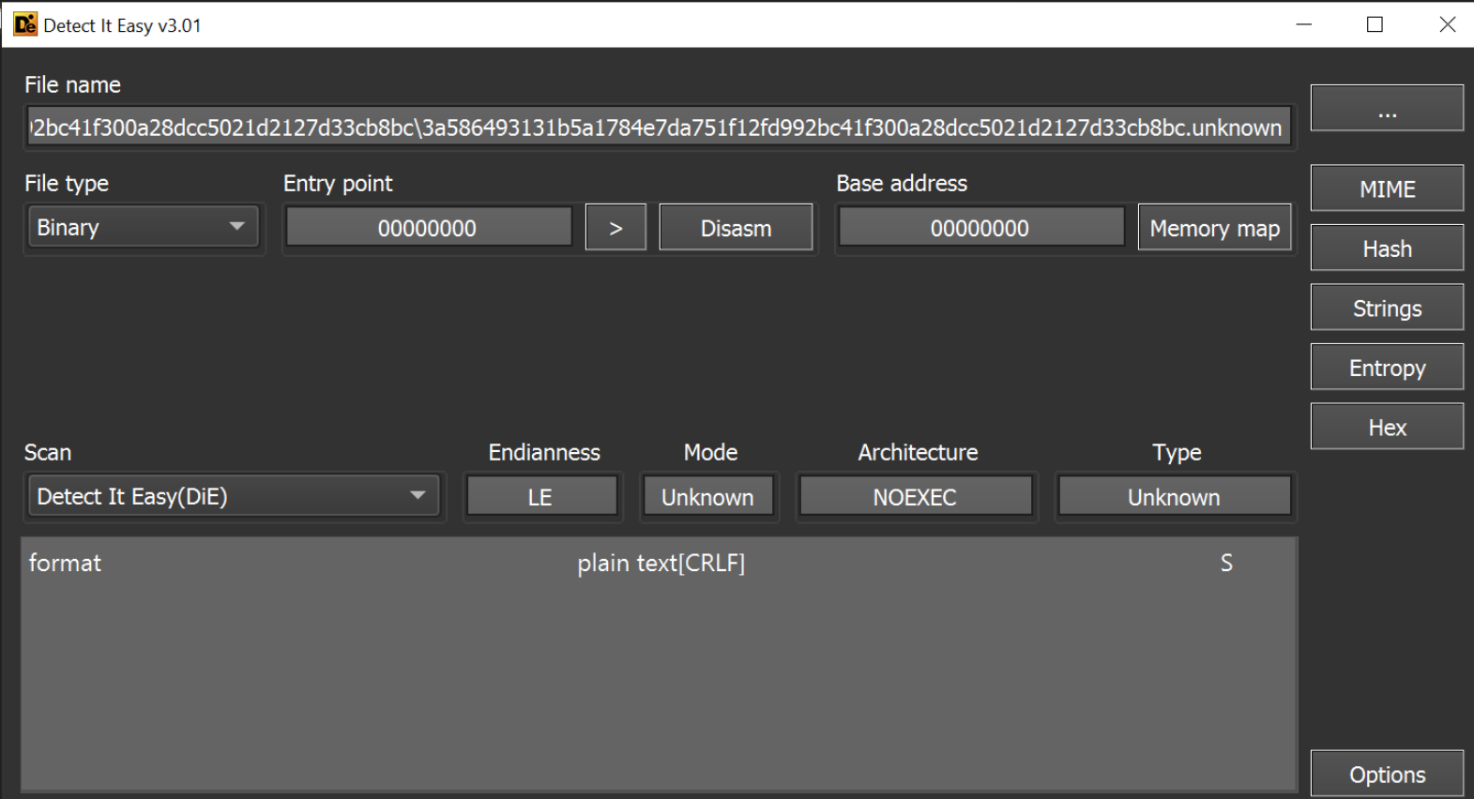Select the 'format' result row

pos(659,563)
